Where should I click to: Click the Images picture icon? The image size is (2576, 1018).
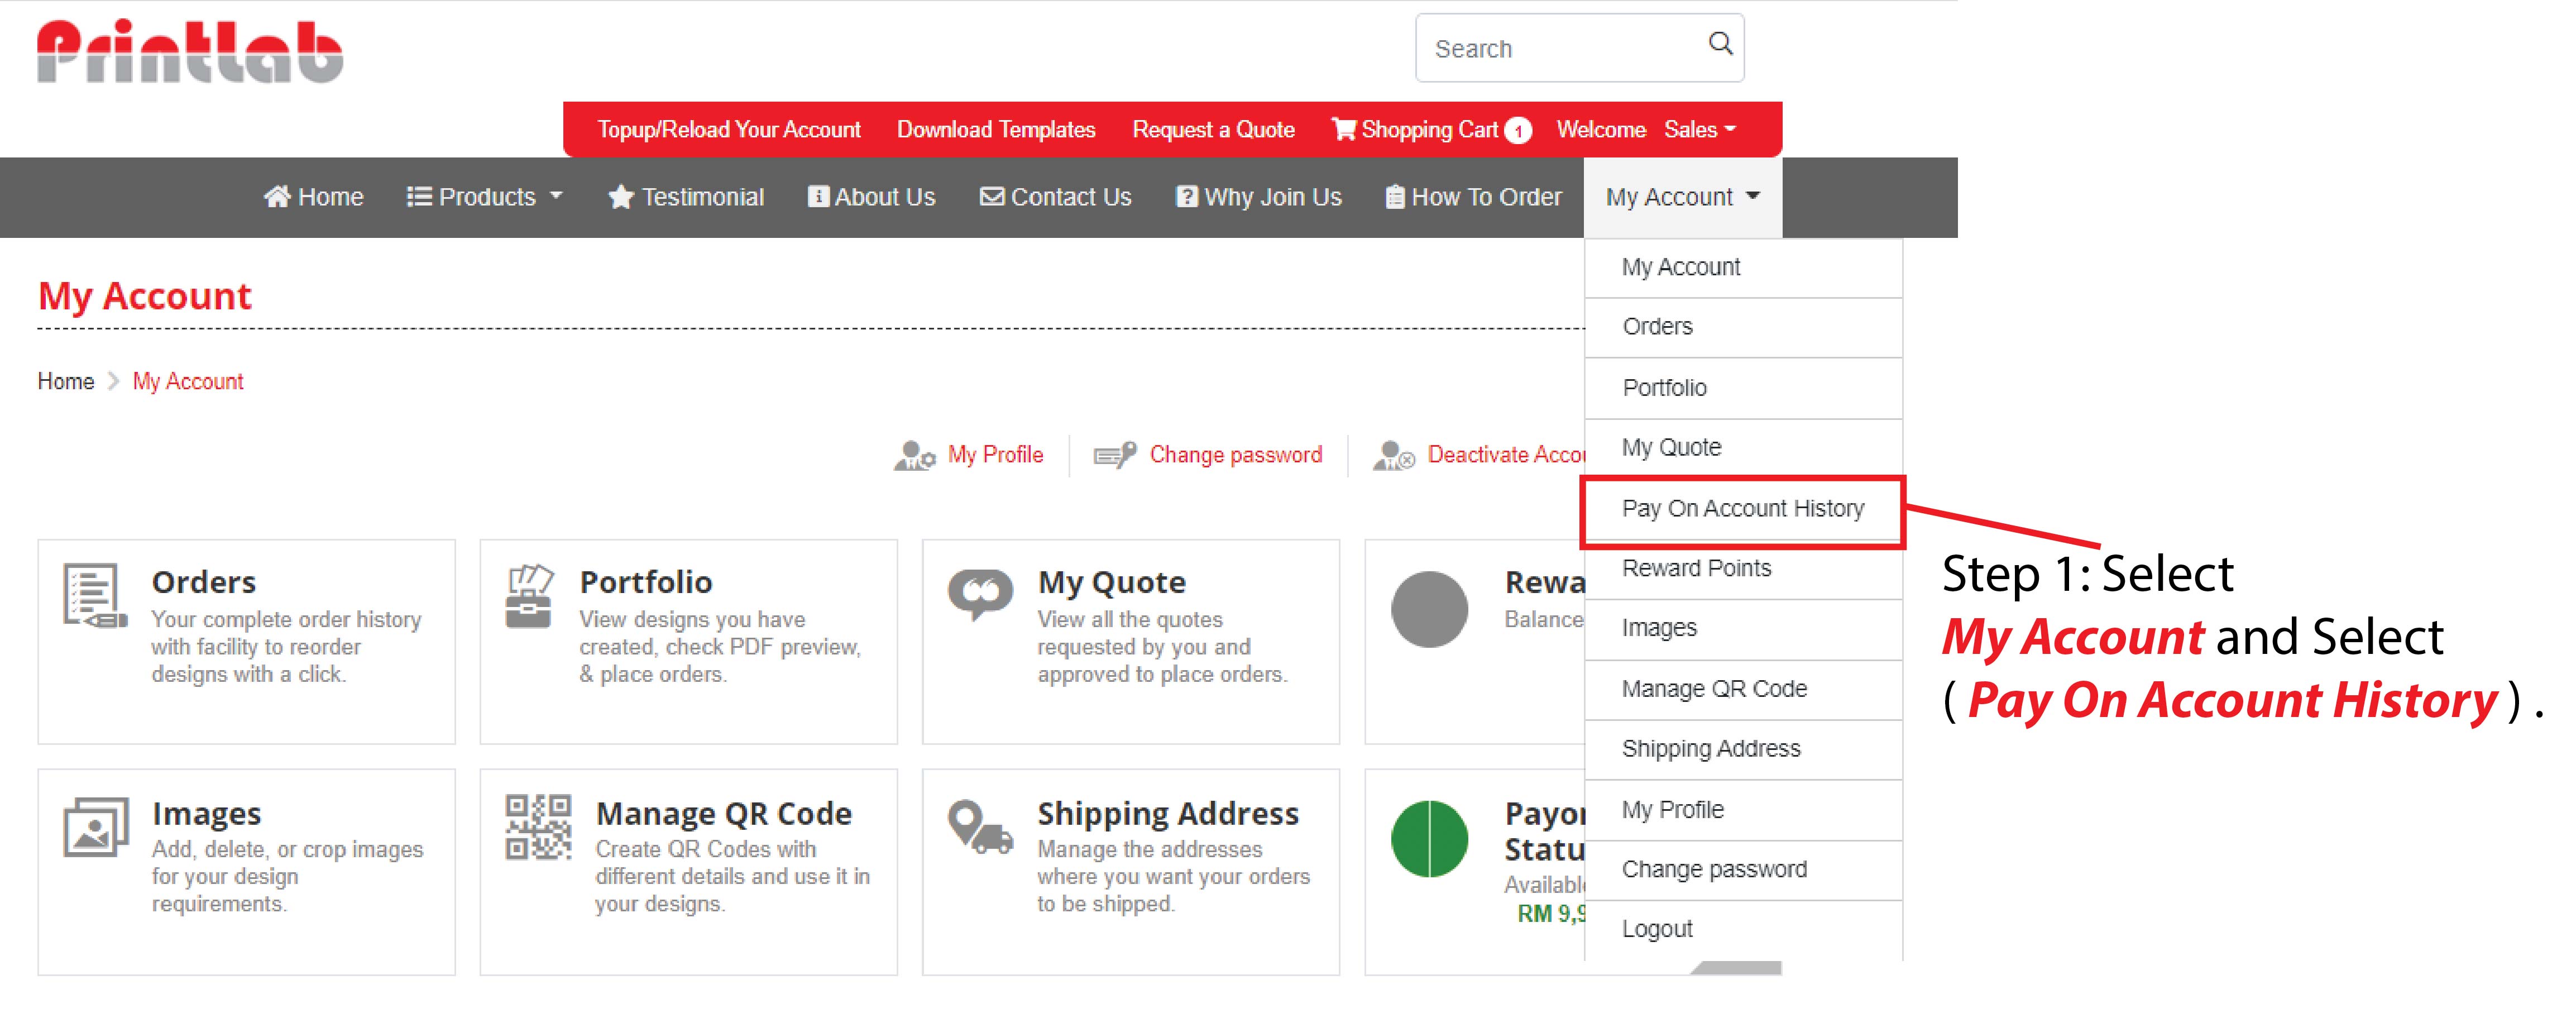click(x=96, y=827)
